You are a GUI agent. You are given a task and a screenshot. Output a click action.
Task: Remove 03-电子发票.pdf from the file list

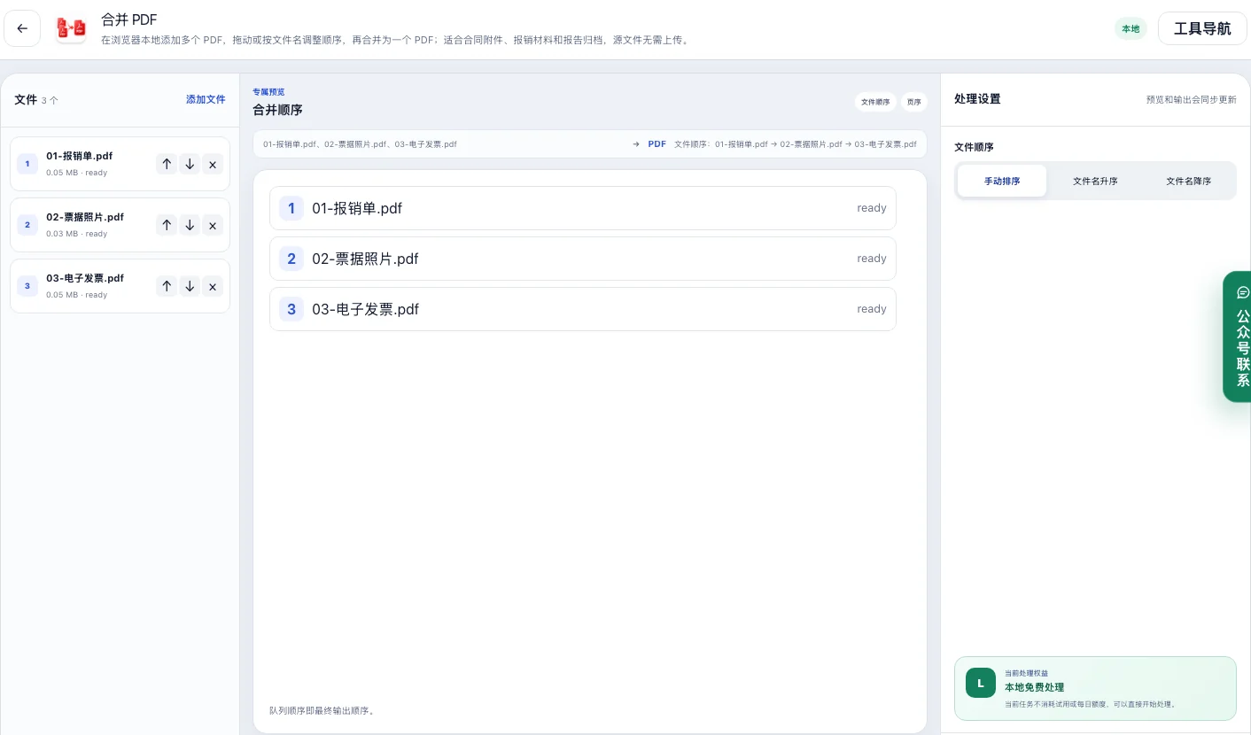213,286
